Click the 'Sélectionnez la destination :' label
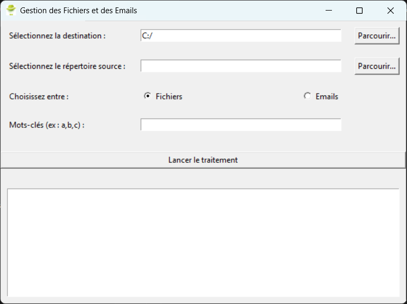 point(58,36)
